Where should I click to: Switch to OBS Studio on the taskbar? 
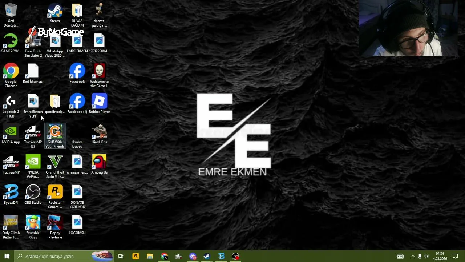235,256
